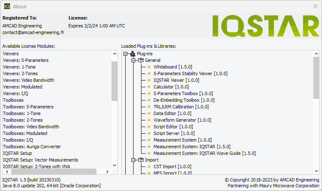Click orange icon beside IQSTAR Viewer
The width and height of the screenshot is (322, 191).
[149, 80]
